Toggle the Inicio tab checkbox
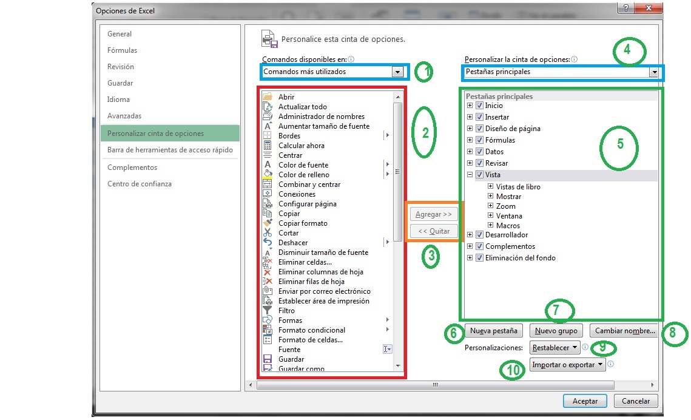This screenshot has width=691, height=420. click(x=479, y=104)
